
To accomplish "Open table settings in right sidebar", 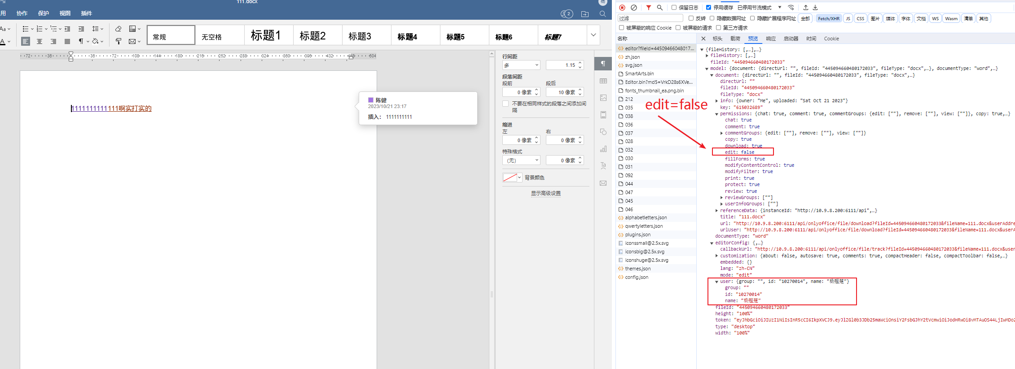I will [x=603, y=81].
